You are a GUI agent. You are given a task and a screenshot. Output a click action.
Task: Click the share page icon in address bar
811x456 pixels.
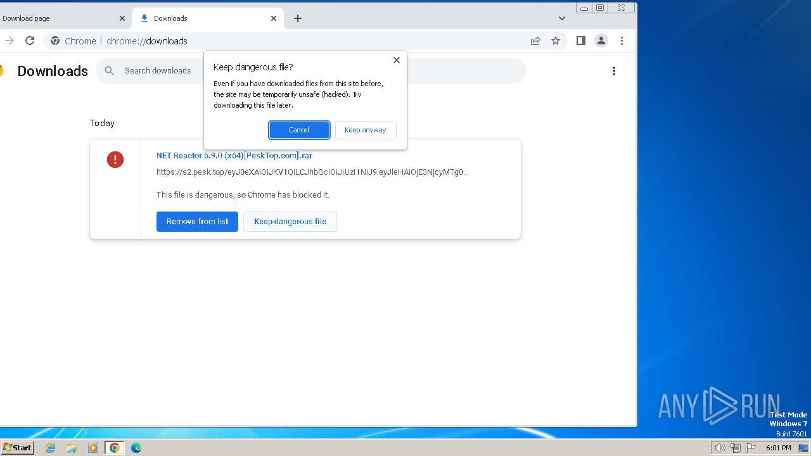pyautogui.click(x=535, y=41)
